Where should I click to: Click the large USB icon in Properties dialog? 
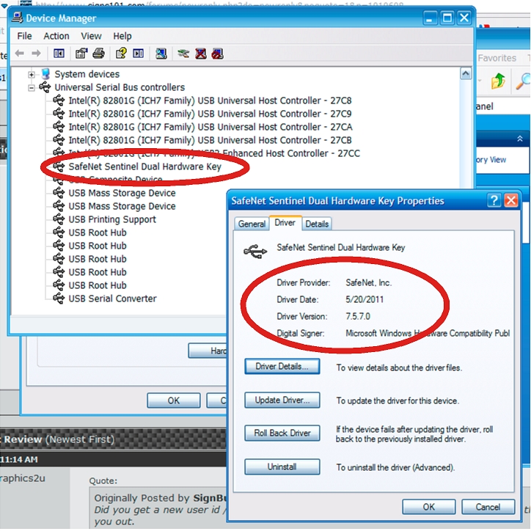click(x=255, y=252)
